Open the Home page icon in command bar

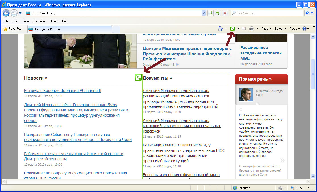click(220, 29)
